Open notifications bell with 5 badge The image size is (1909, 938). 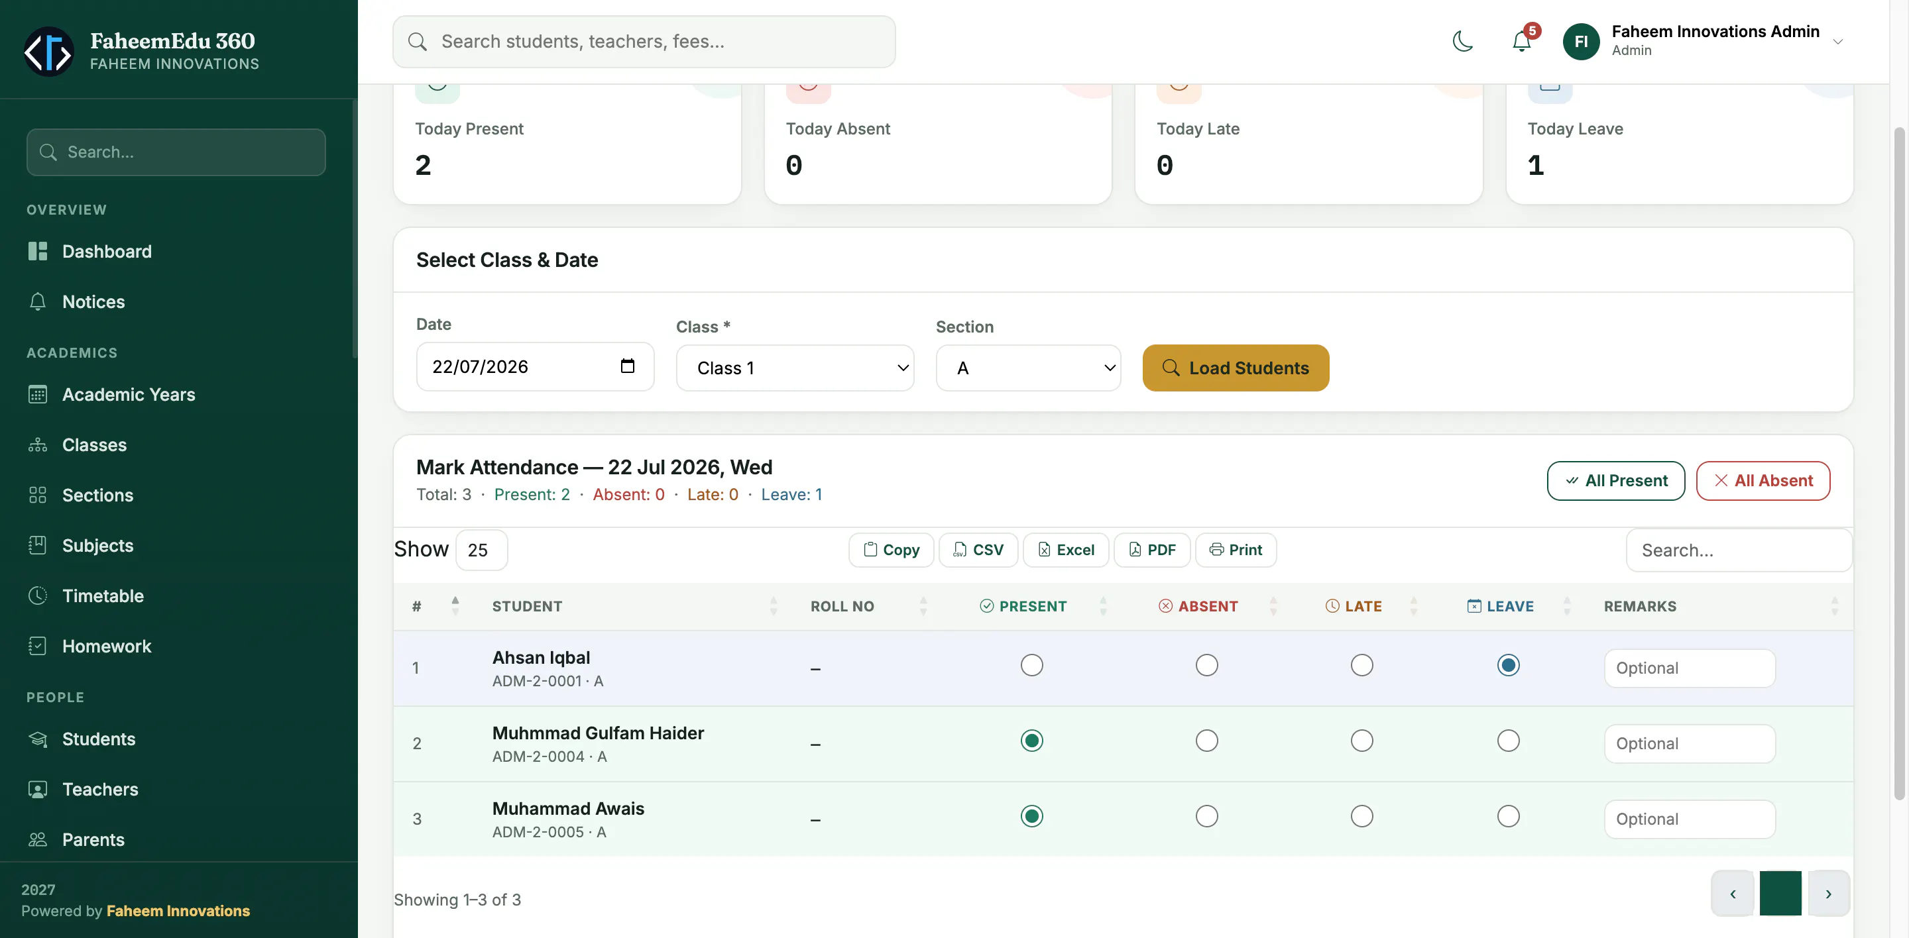(x=1522, y=40)
